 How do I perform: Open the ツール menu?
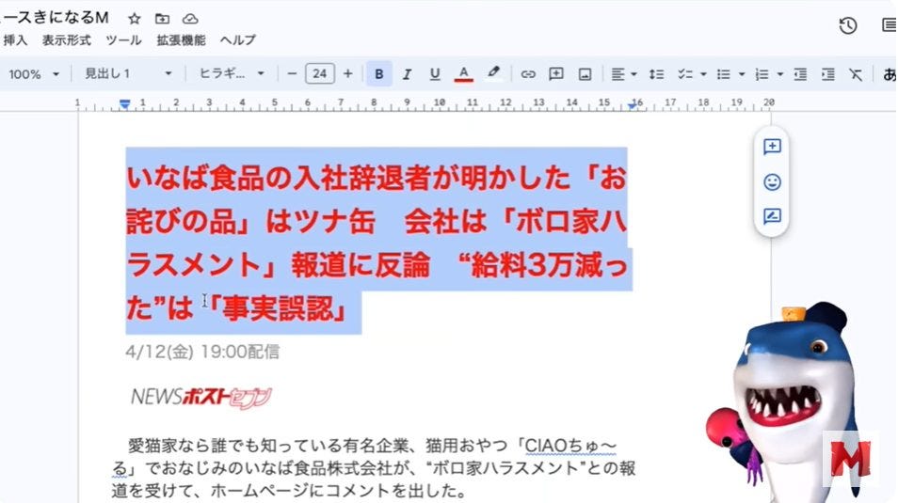[123, 40]
